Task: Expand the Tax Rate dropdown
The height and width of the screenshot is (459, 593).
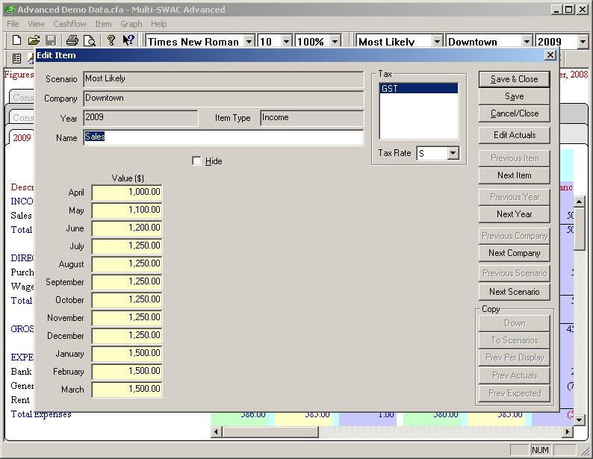Action: (453, 153)
